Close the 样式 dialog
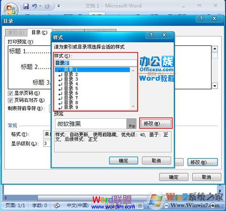226x211 pixels. (164, 35)
